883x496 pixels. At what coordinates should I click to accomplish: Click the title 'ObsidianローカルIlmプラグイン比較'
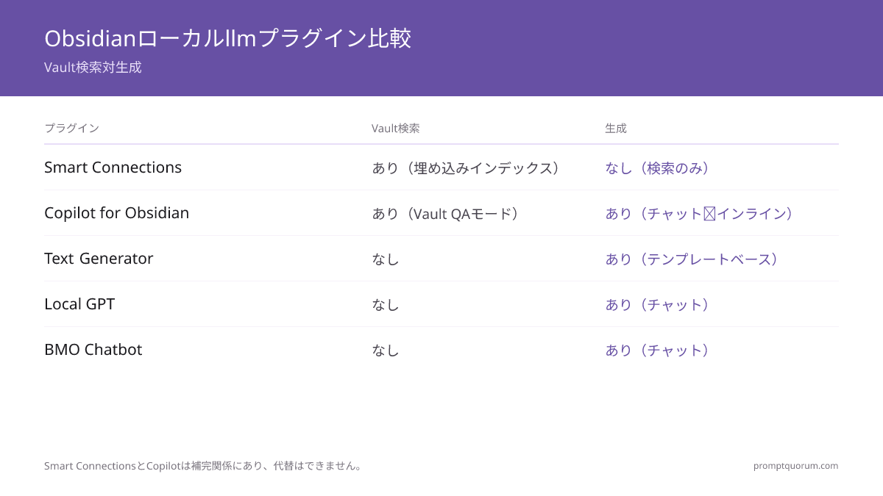227,38
